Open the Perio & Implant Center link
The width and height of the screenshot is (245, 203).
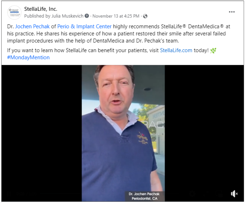click(x=84, y=27)
